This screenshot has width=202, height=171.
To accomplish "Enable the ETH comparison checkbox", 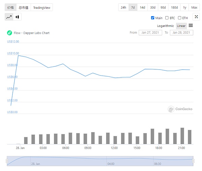I will [x=179, y=18].
